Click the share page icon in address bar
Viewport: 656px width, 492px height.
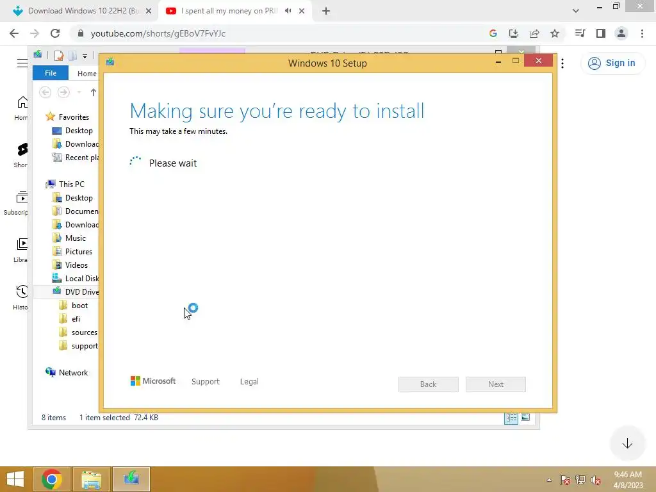click(534, 33)
